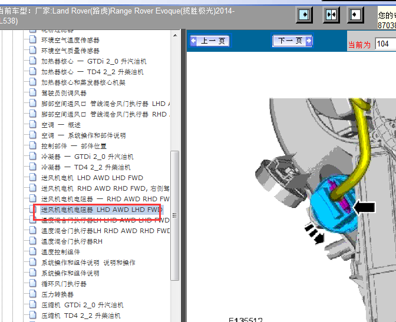The image size is (396, 322).
Task: Click document icon beside 压力转换器
Action: point(33,294)
